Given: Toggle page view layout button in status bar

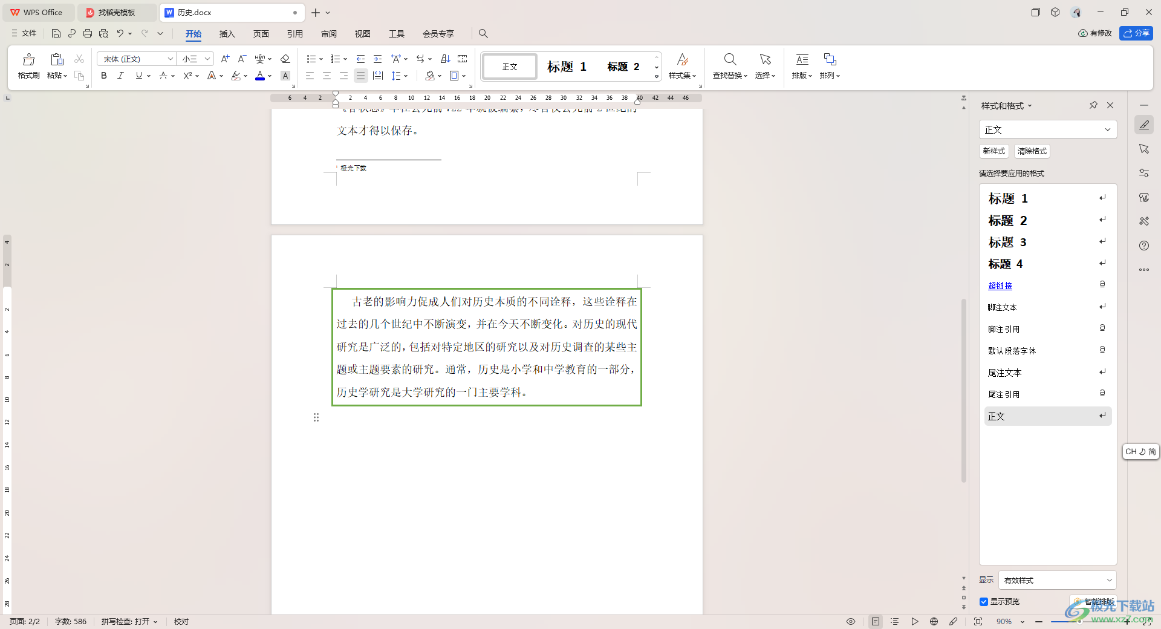Looking at the screenshot, I should [876, 621].
